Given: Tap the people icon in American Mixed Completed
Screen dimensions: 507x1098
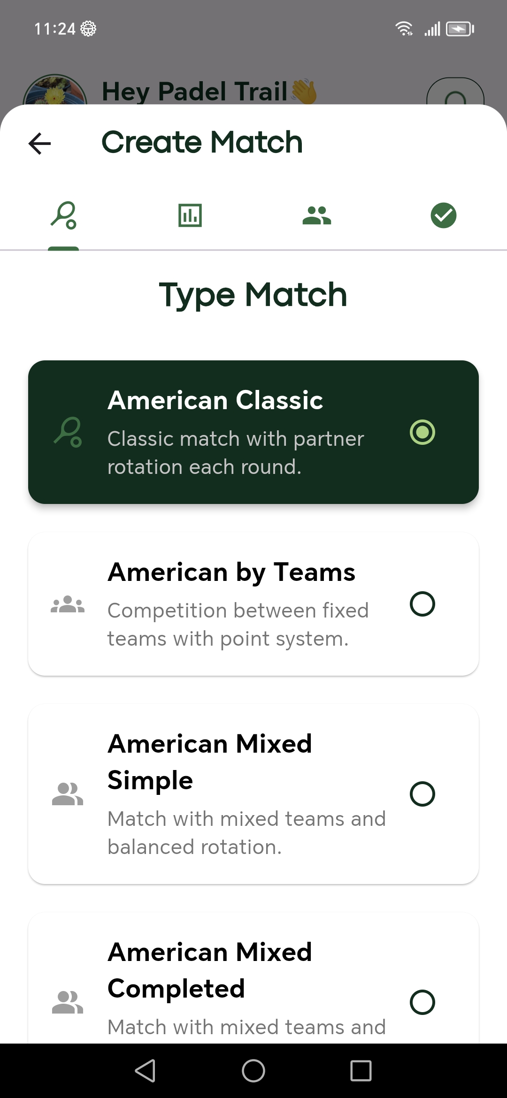Looking at the screenshot, I should click(x=68, y=1002).
